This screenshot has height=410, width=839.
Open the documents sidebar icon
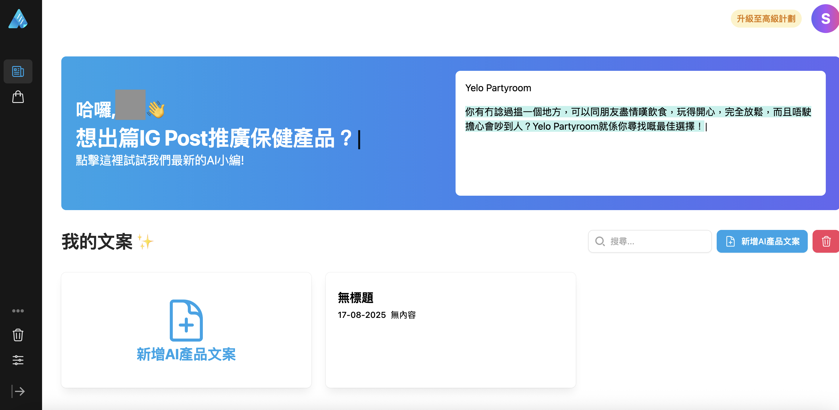pyautogui.click(x=18, y=71)
